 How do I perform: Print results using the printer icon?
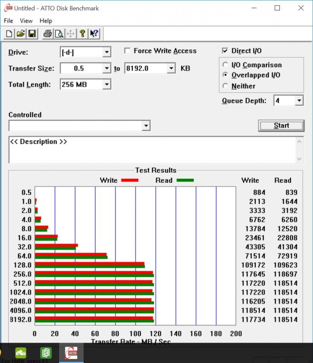coord(48,34)
